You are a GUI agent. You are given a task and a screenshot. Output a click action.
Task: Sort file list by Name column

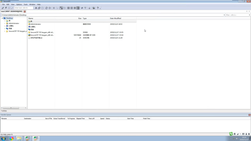point(41,18)
